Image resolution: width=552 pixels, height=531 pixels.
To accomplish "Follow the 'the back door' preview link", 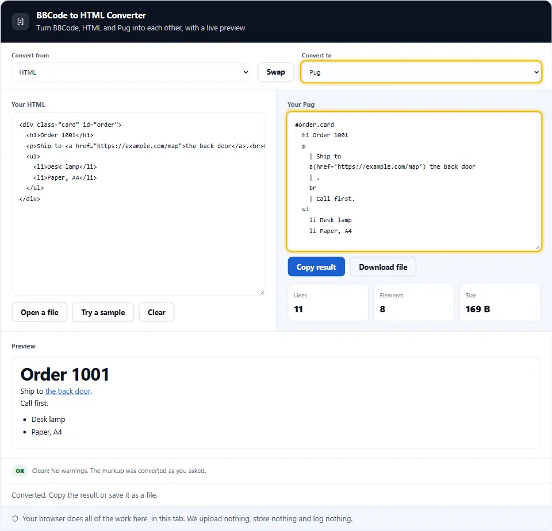I will tap(68, 391).
